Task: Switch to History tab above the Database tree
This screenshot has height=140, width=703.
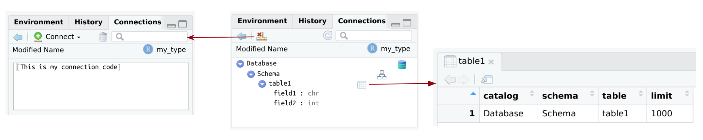Action: (312, 21)
